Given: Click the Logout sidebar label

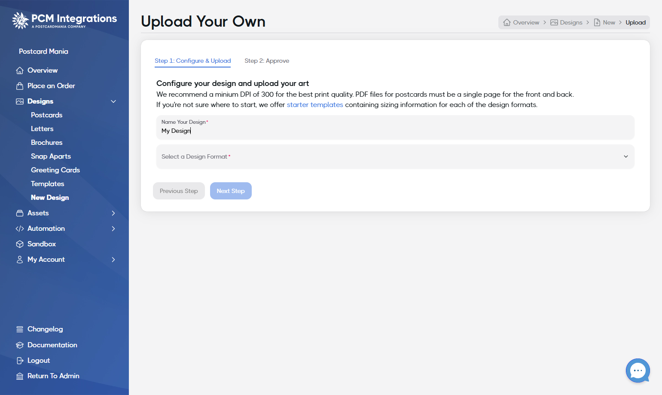Looking at the screenshot, I should pos(39,361).
